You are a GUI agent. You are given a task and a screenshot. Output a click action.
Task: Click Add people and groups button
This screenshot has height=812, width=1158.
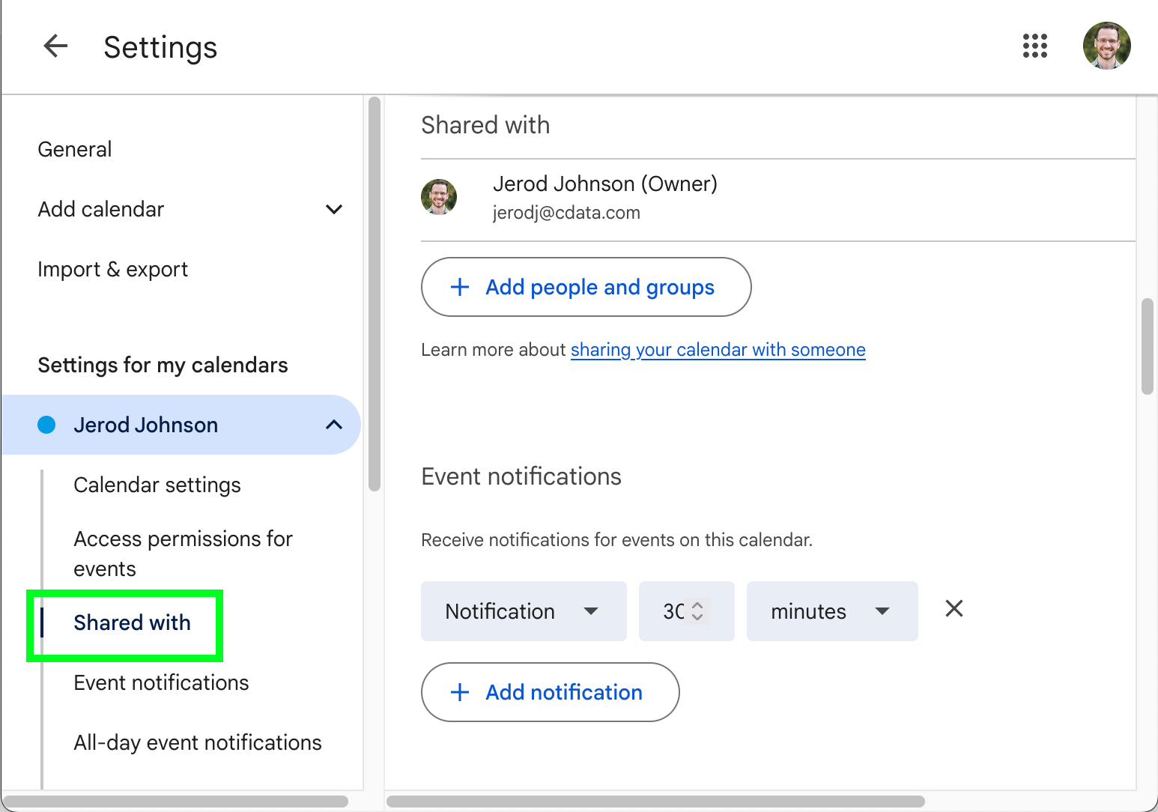(x=586, y=288)
